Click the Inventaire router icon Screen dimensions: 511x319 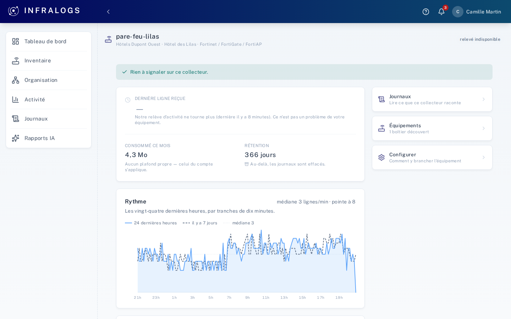(x=16, y=61)
